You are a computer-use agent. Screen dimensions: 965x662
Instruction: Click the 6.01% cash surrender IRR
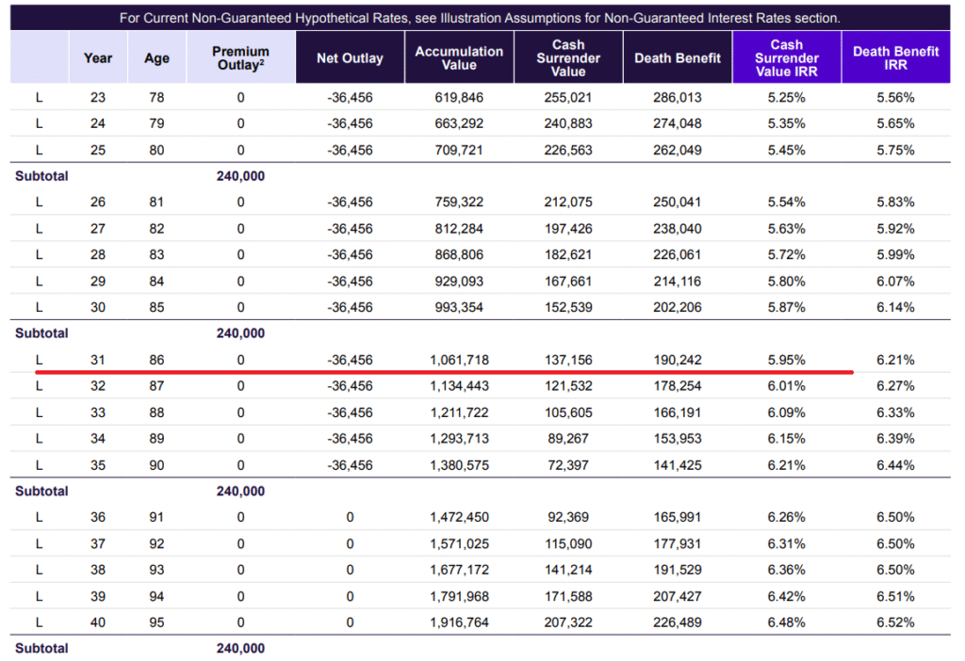click(x=787, y=386)
